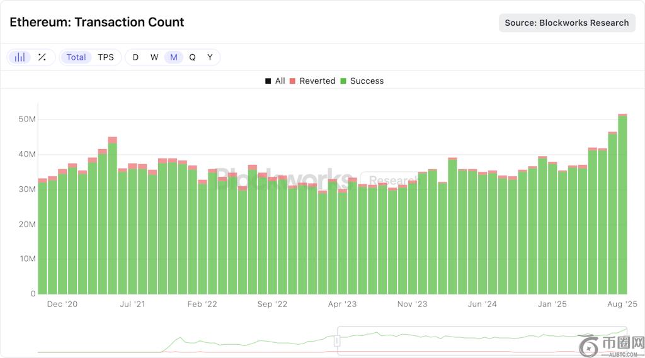645x358 pixels.
Task: Click the Source: Blockworks Research button
Action: point(567,23)
